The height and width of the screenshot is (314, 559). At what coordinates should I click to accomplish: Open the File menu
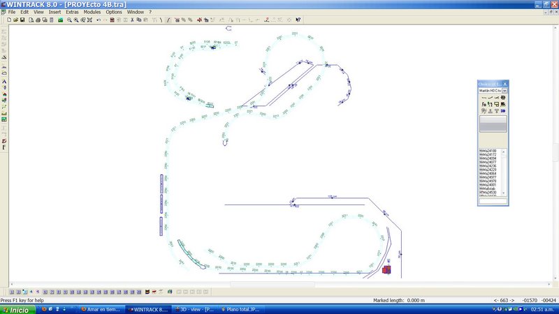pos(12,12)
